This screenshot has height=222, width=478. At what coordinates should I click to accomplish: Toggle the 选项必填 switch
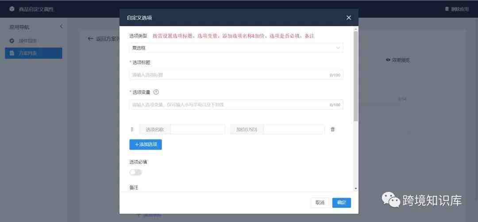click(x=136, y=172)
